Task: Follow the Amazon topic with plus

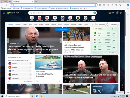Action: tap(30, 67)
